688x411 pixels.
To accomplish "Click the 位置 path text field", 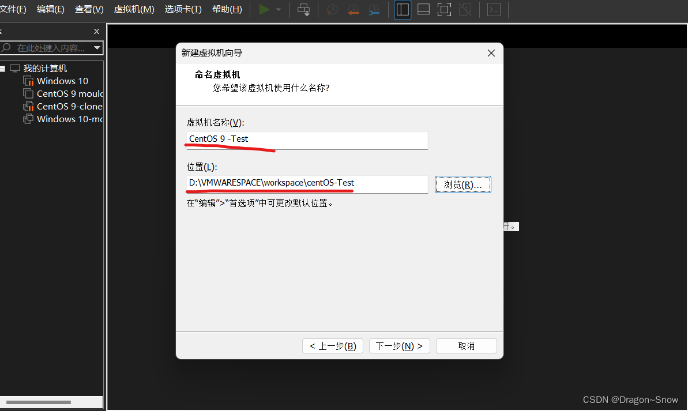I will click(307, 184).
